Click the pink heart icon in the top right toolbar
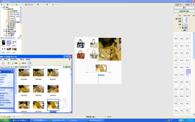195x122 pixels. (x=193, y=5)
